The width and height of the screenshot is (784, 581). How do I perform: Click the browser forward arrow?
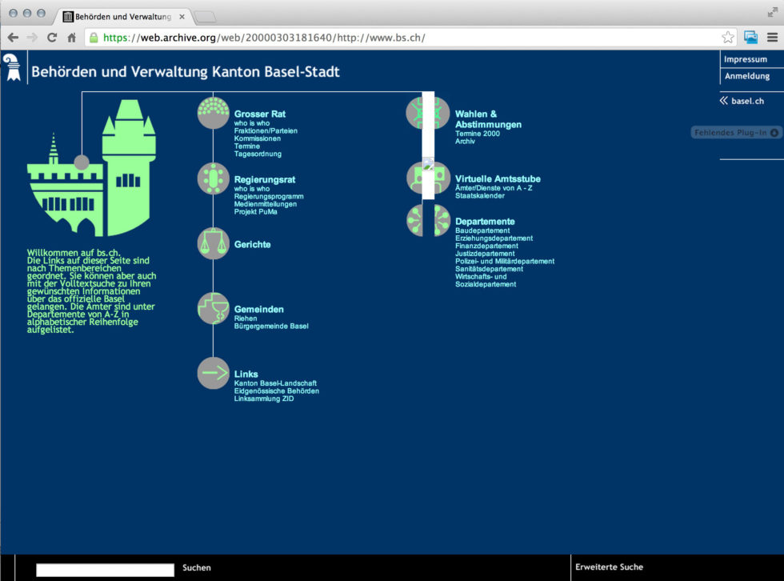(x=32, y=38)
